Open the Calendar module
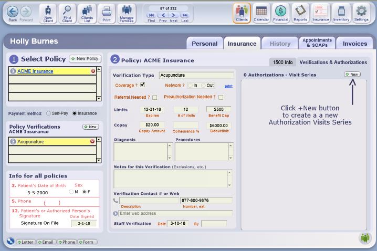This screenshot has height=251, width=377. [x=261, y=13]
